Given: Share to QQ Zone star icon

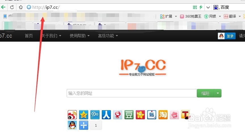Looking at the screenshot, I should (84, 115).
